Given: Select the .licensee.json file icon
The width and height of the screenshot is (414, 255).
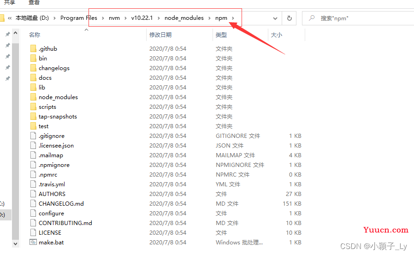Looking at the screenshot, I should (33, 145).
